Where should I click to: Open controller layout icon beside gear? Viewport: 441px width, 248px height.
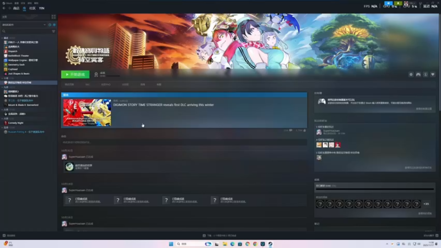pos(418,74)
